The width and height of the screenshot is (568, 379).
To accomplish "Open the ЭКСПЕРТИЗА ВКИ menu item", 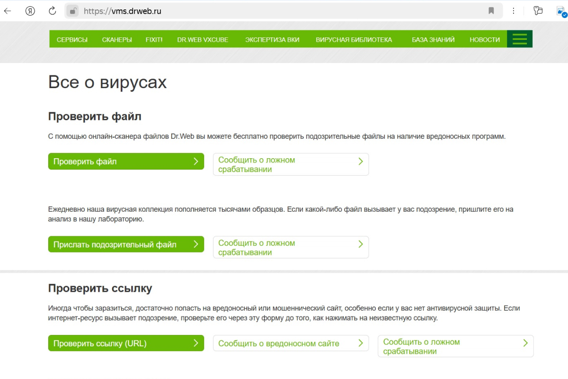I will (272, 39).
